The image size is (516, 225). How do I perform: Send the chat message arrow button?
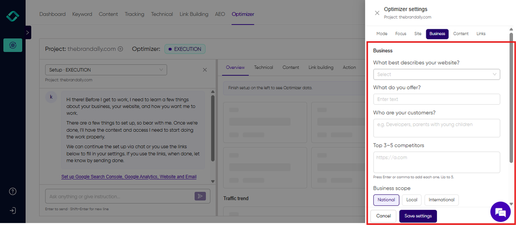(x=200, y=196)
